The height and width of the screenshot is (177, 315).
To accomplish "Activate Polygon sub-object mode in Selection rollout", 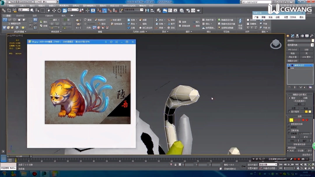I will coord(303,120).
